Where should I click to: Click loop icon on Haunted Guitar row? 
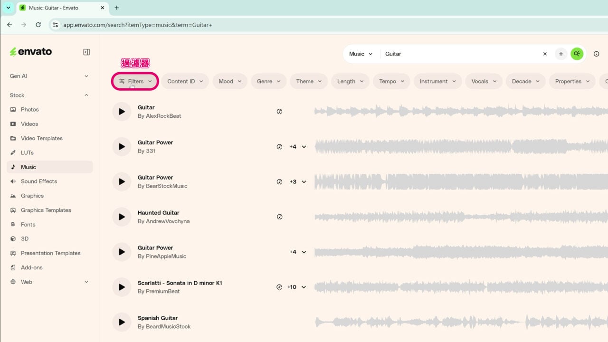point(279,217)
